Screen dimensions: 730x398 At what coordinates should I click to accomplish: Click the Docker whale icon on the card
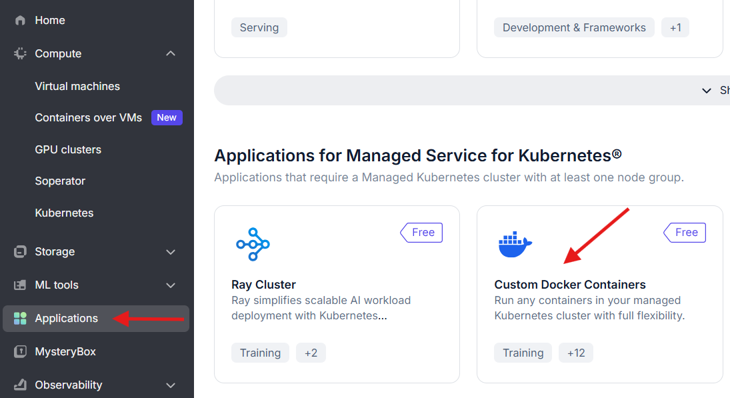point(515,244)
